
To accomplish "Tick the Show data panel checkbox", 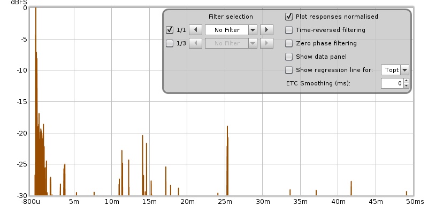I will click(x=289, y=57).
